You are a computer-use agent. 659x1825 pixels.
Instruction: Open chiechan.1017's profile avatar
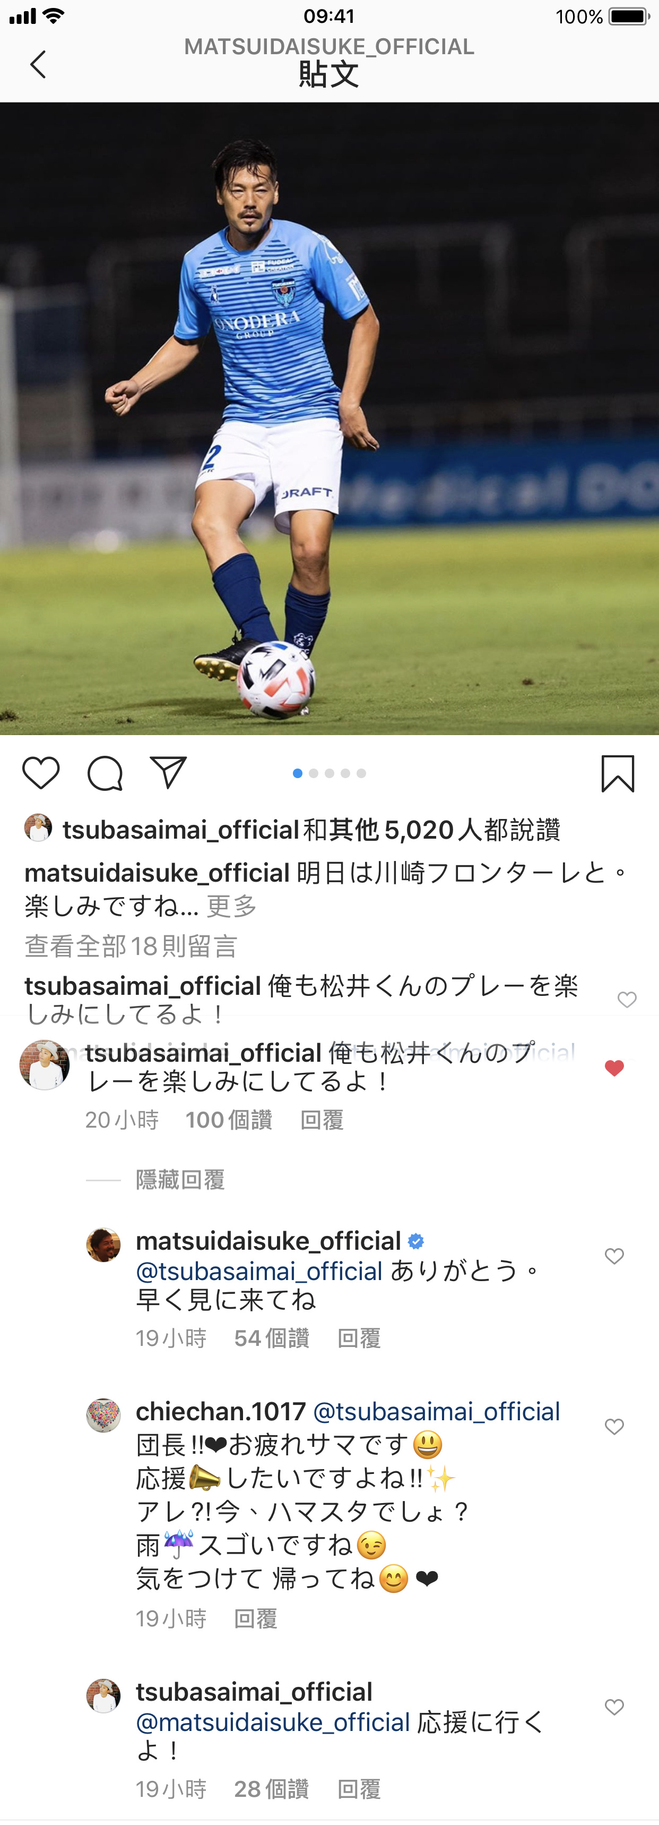103,1415
